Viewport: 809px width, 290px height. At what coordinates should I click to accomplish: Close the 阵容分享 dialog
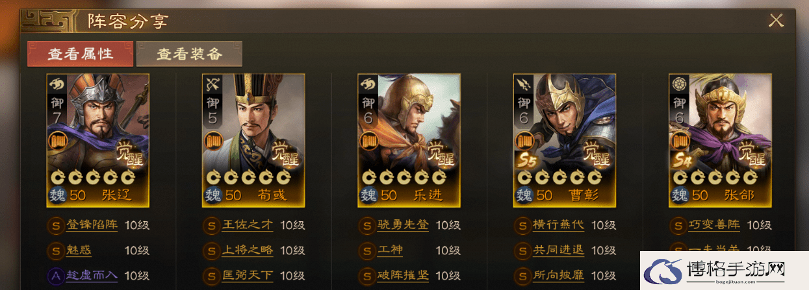point(776,20)
